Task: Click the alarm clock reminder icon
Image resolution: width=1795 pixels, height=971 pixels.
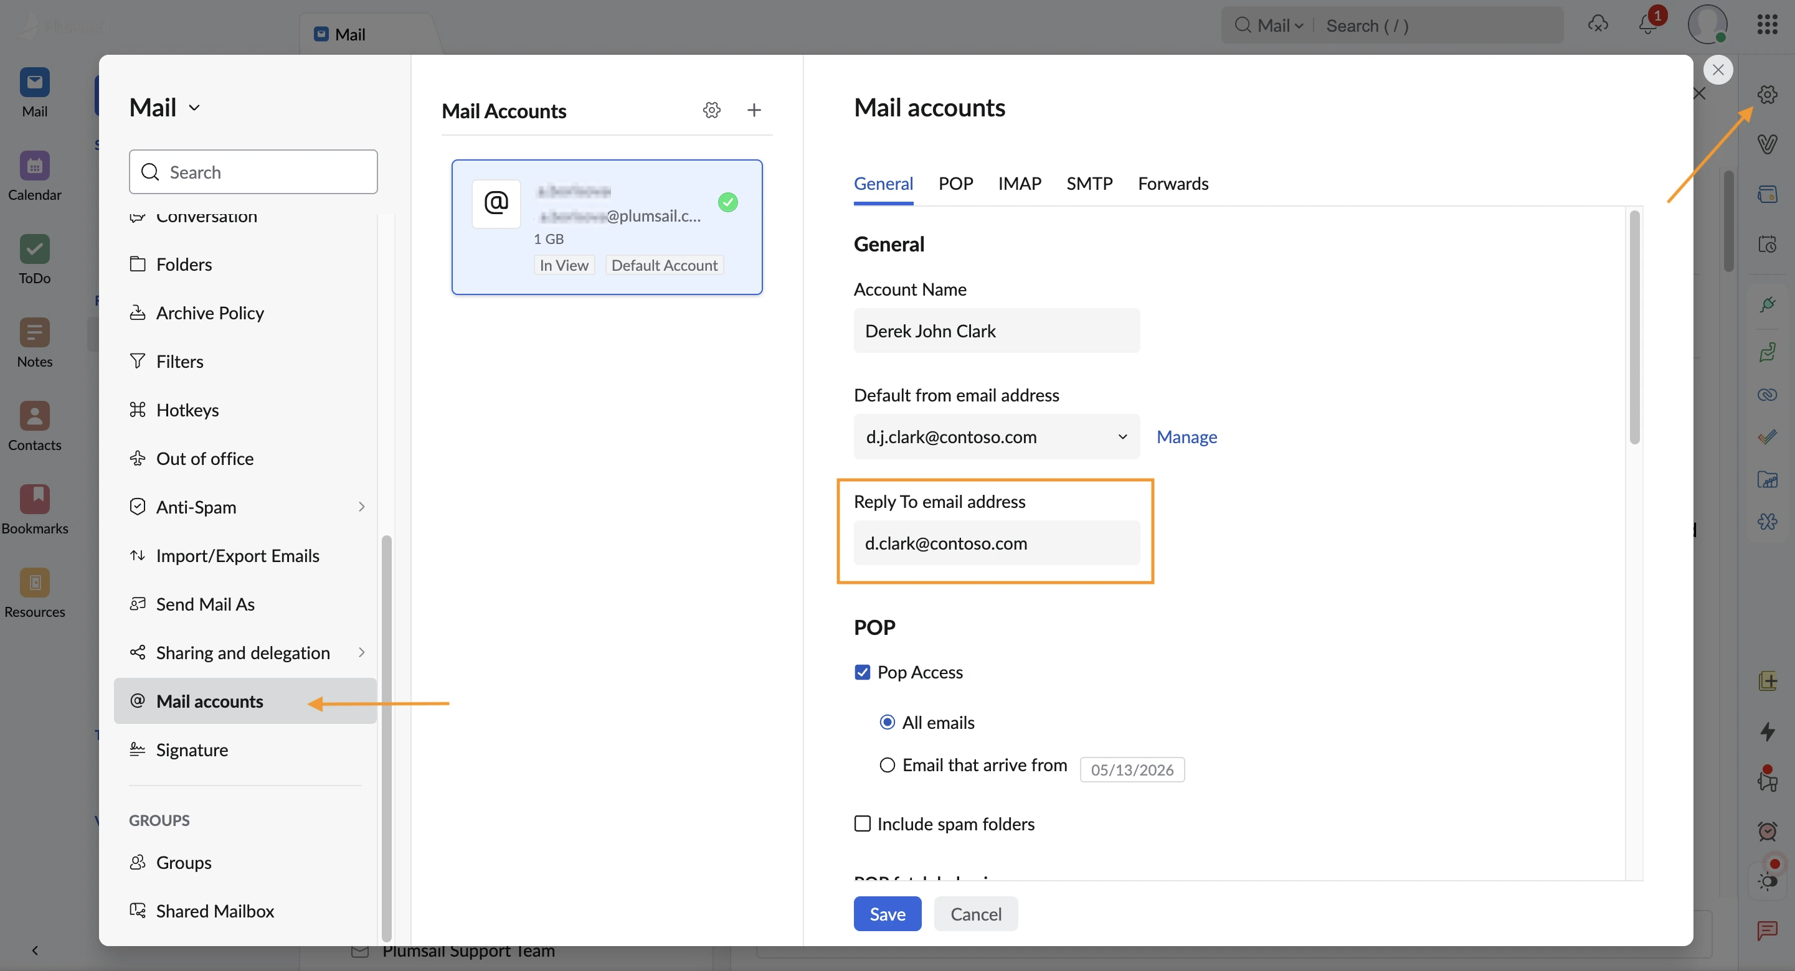Action: click(x=1767, y=830)
